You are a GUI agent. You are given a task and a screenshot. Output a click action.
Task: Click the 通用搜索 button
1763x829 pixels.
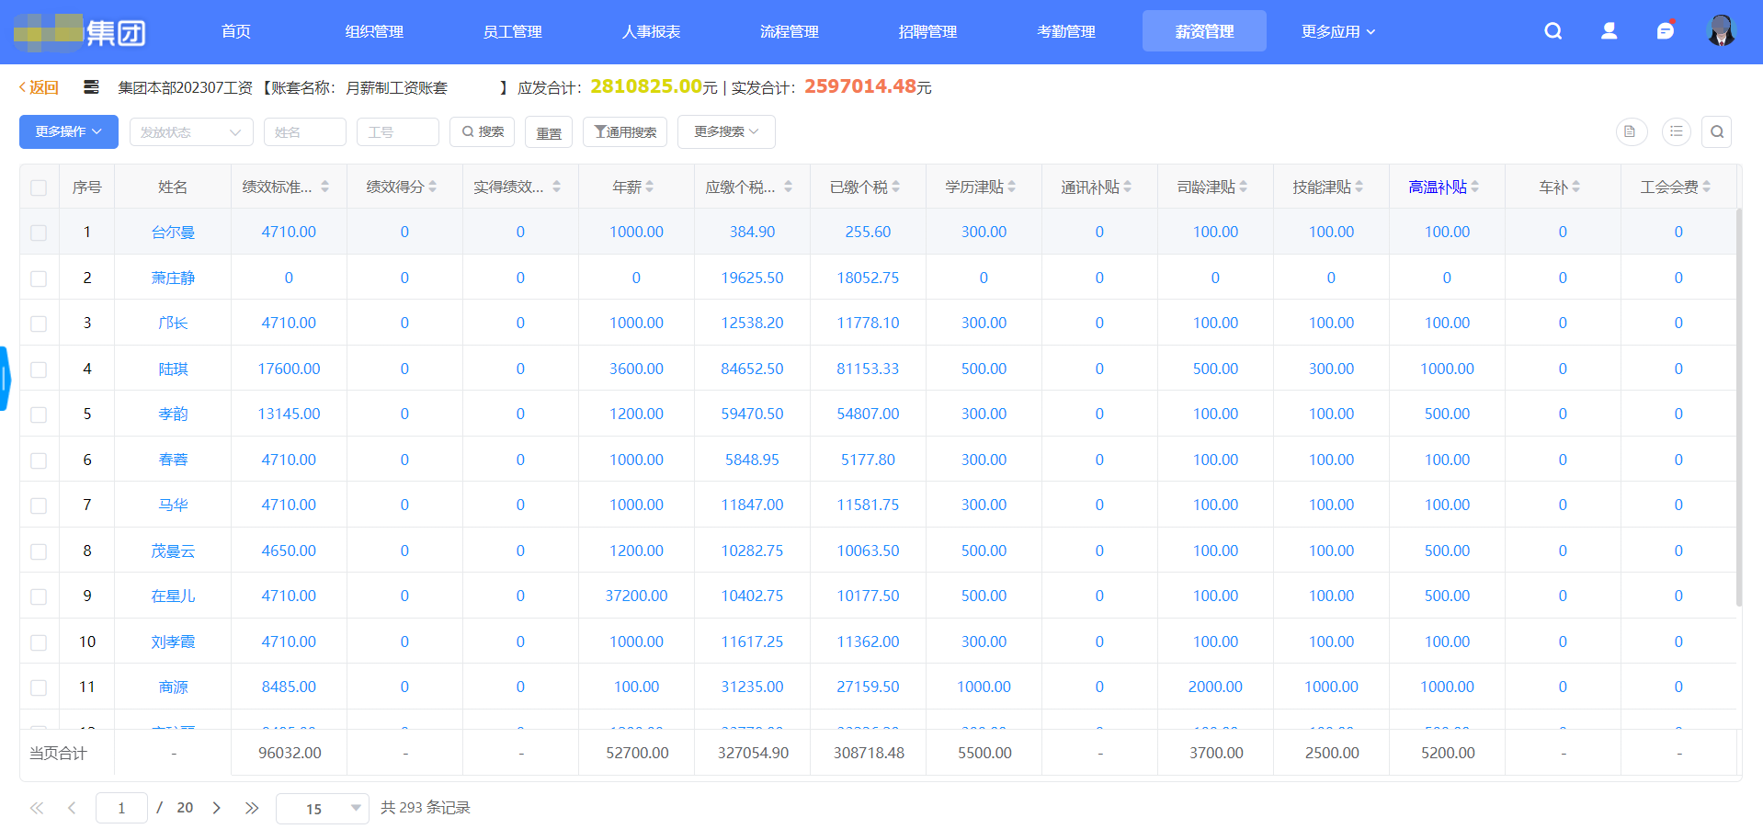(x=625, y=131)
